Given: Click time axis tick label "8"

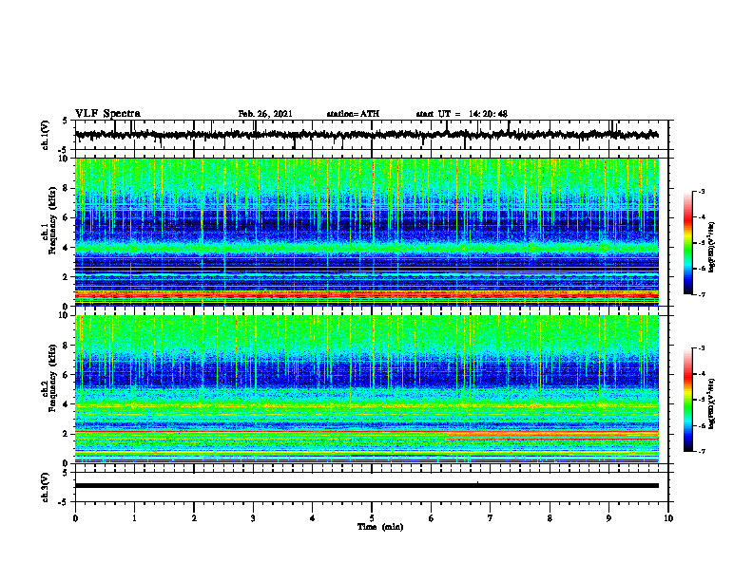Looking at the screenshot, I should tap(550, 518).
